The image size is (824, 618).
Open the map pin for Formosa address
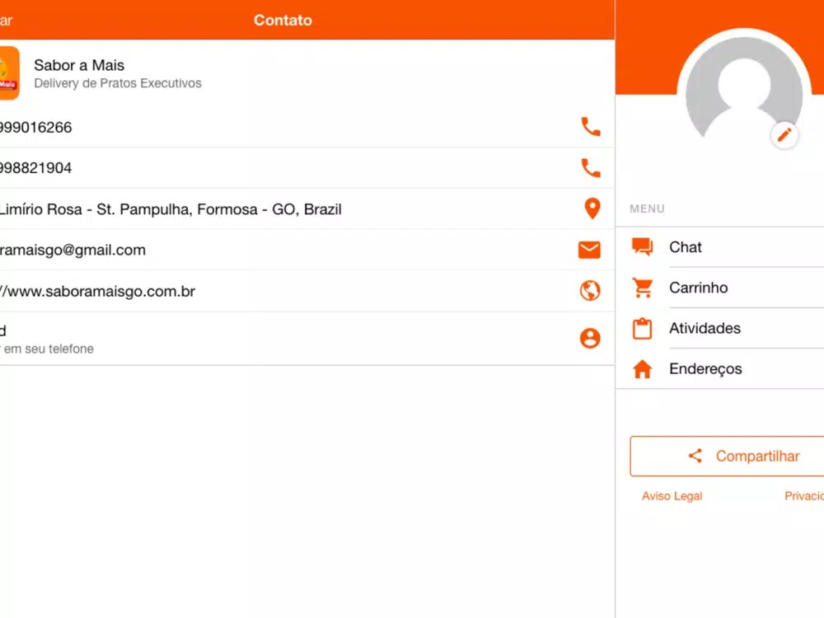pyautogui.click(x=592, y=208)
